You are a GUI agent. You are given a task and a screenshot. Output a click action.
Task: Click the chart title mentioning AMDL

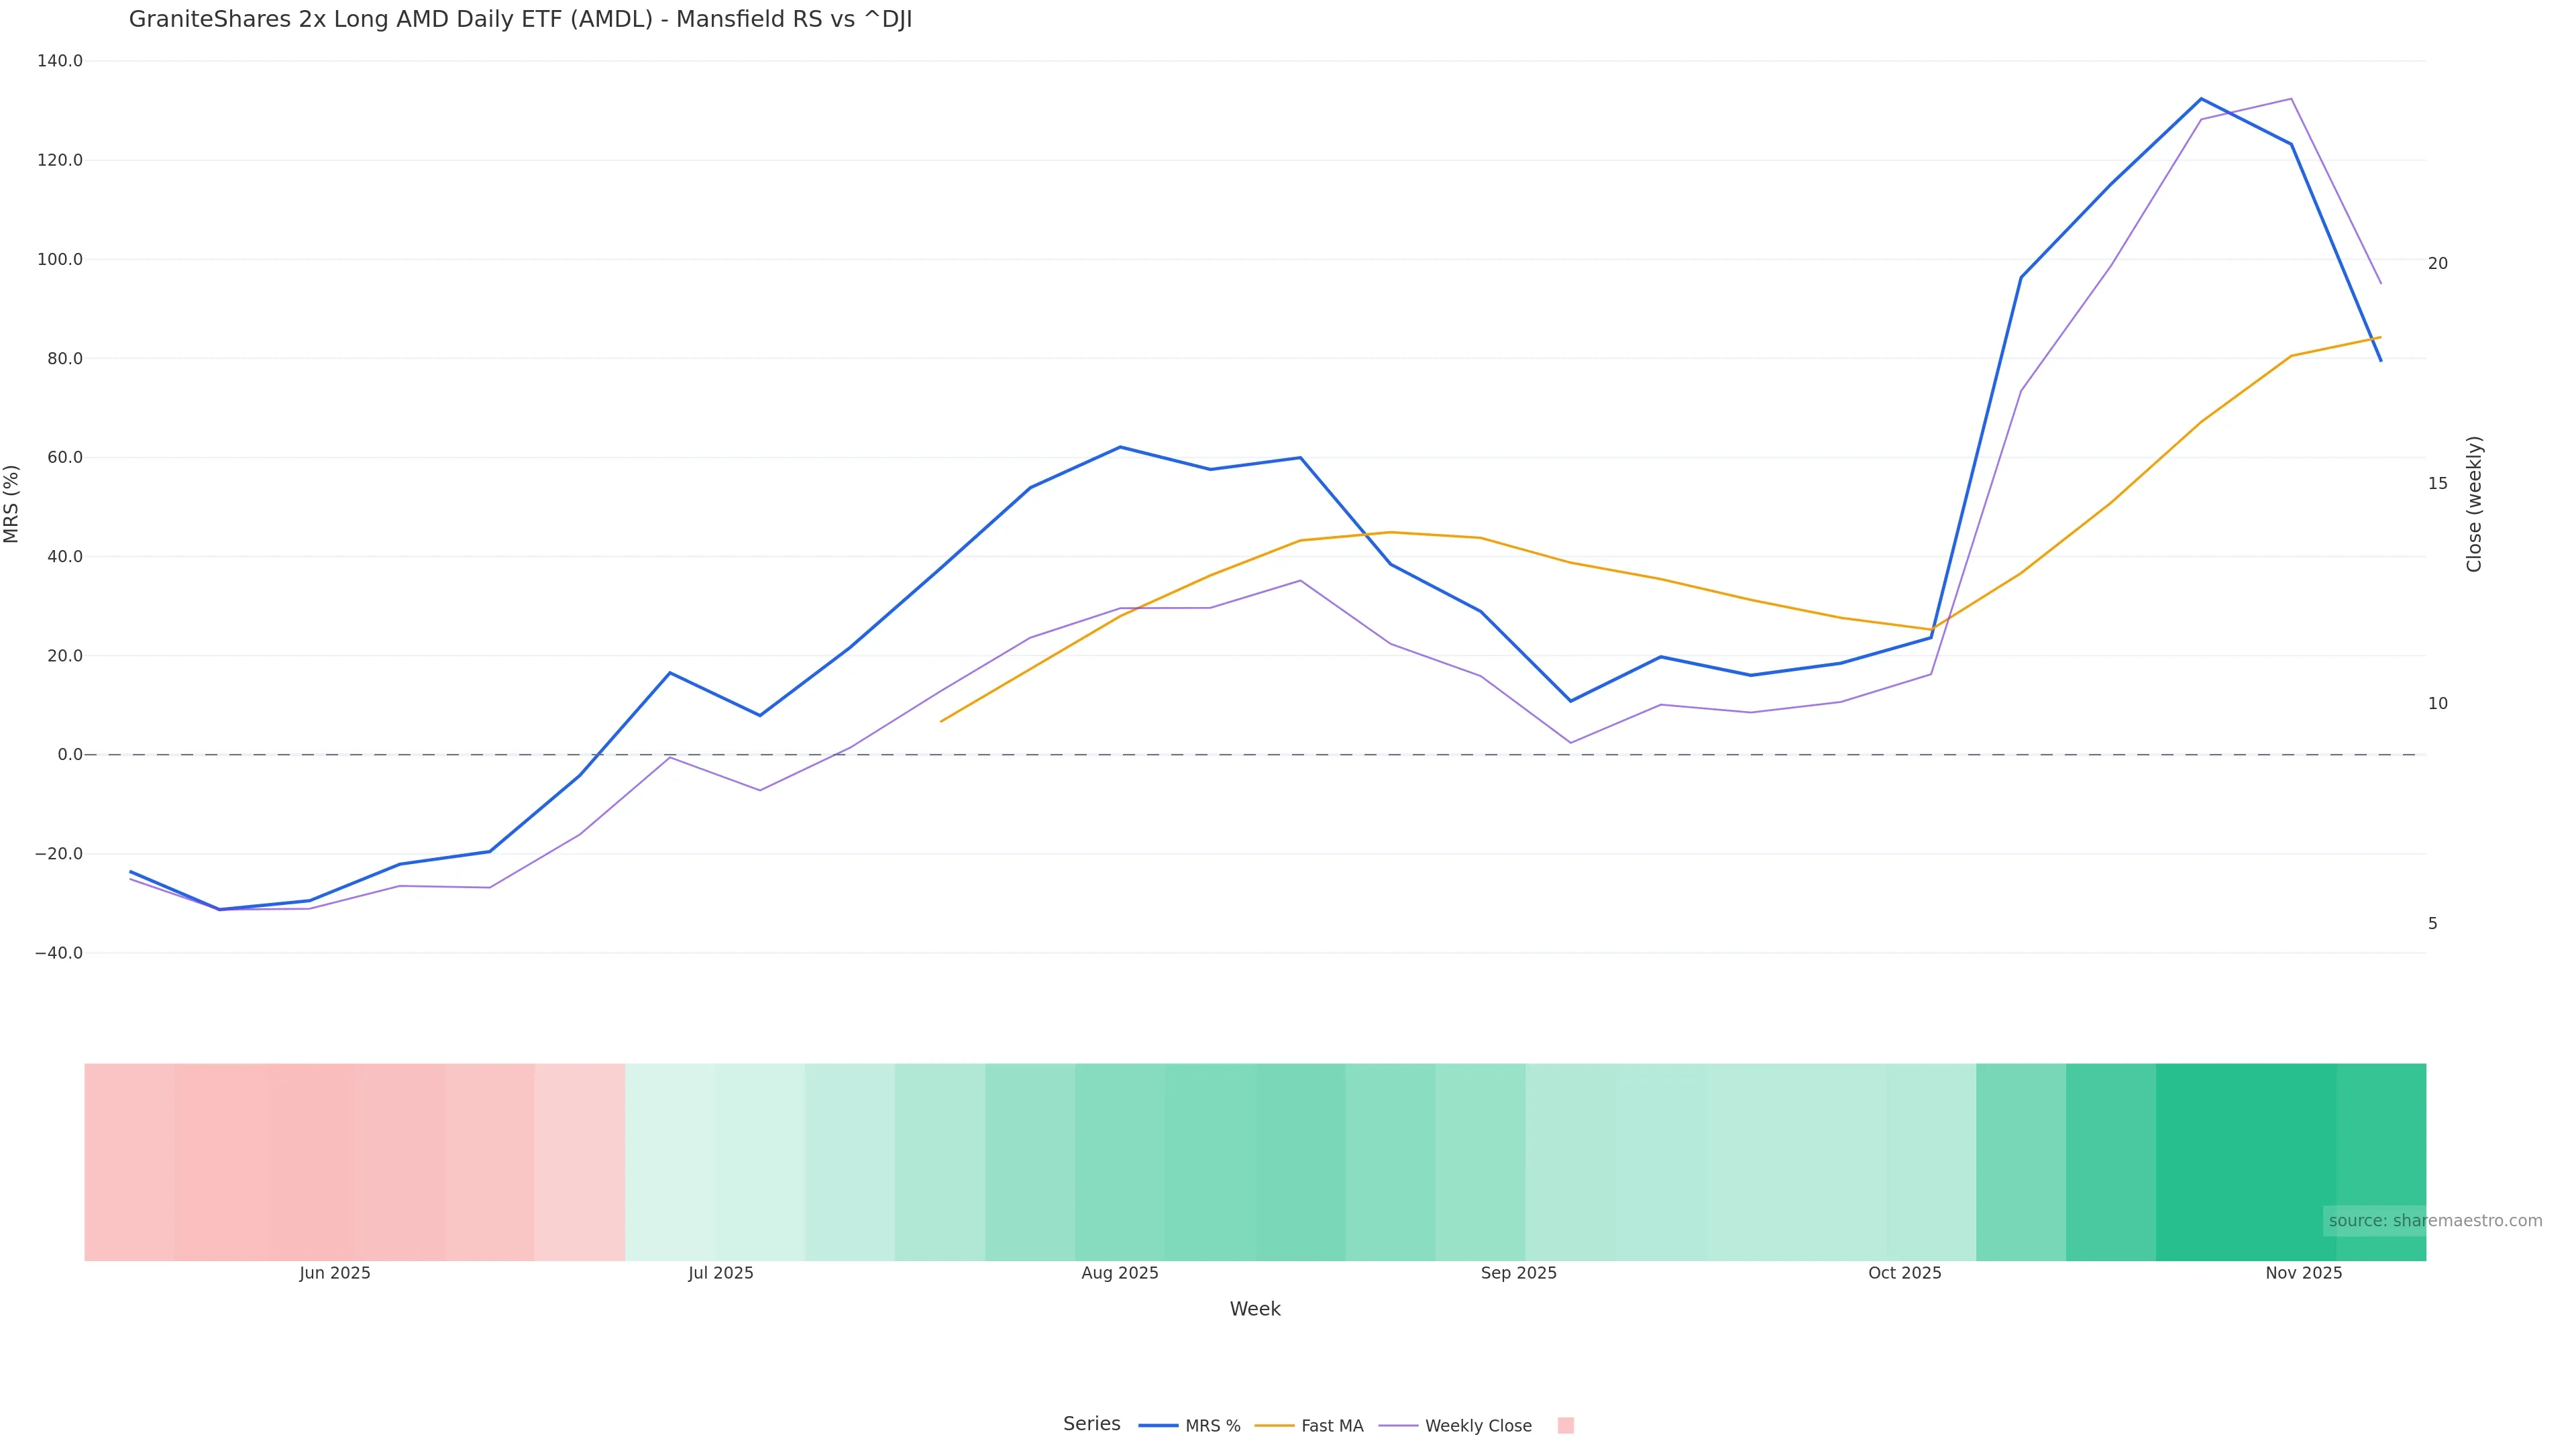tap(520, 20)
